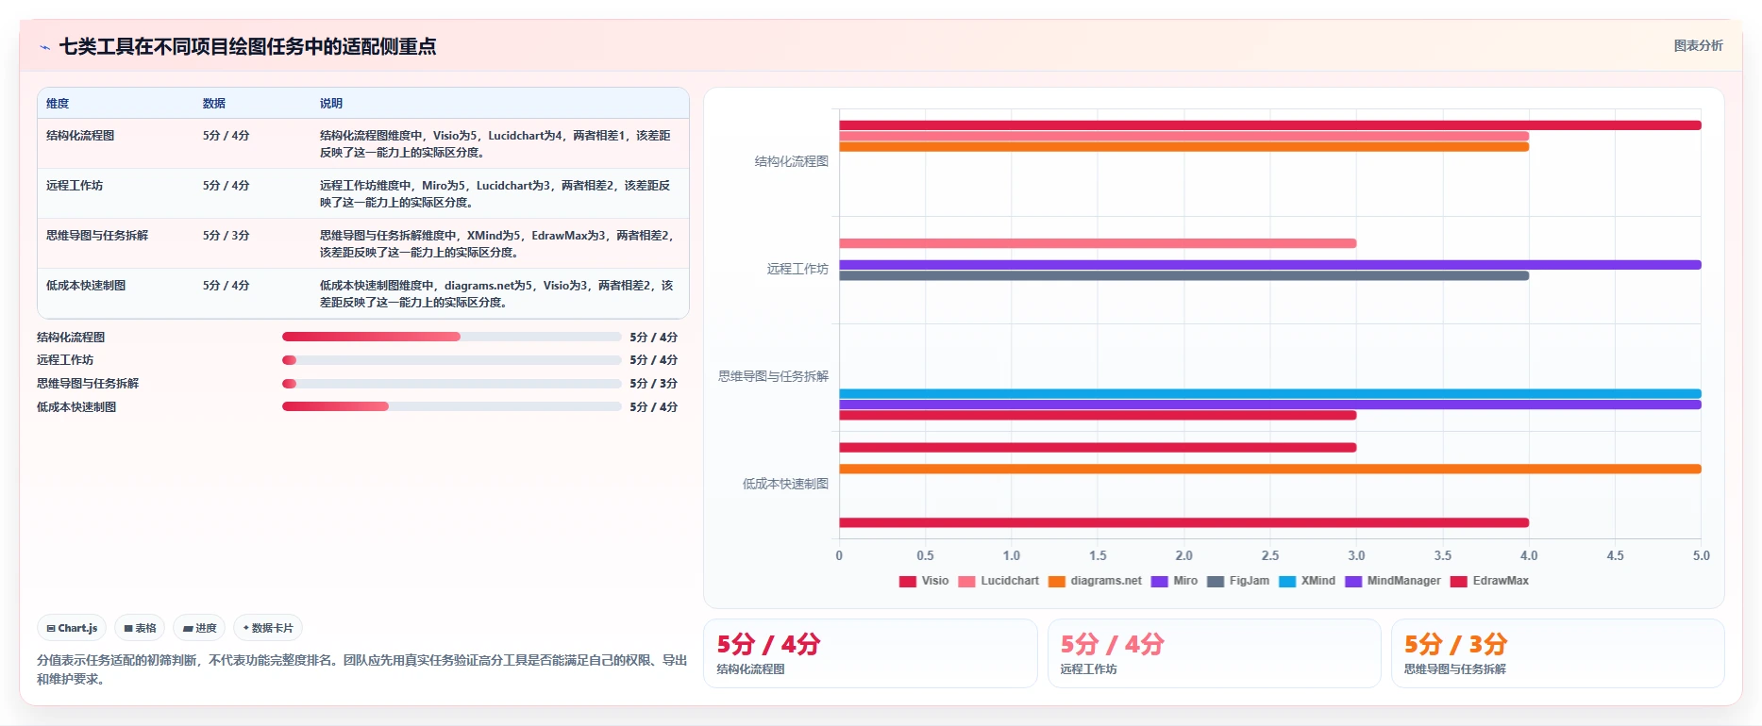Toggle the Lucidchart legend entry
The image size is (1762, 726).
pyautogui.click(x=998, y=581)
